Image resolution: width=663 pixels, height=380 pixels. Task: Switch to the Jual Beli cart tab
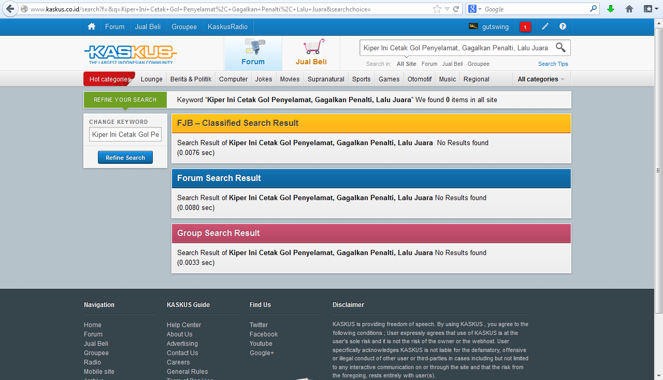pos(311,53)
